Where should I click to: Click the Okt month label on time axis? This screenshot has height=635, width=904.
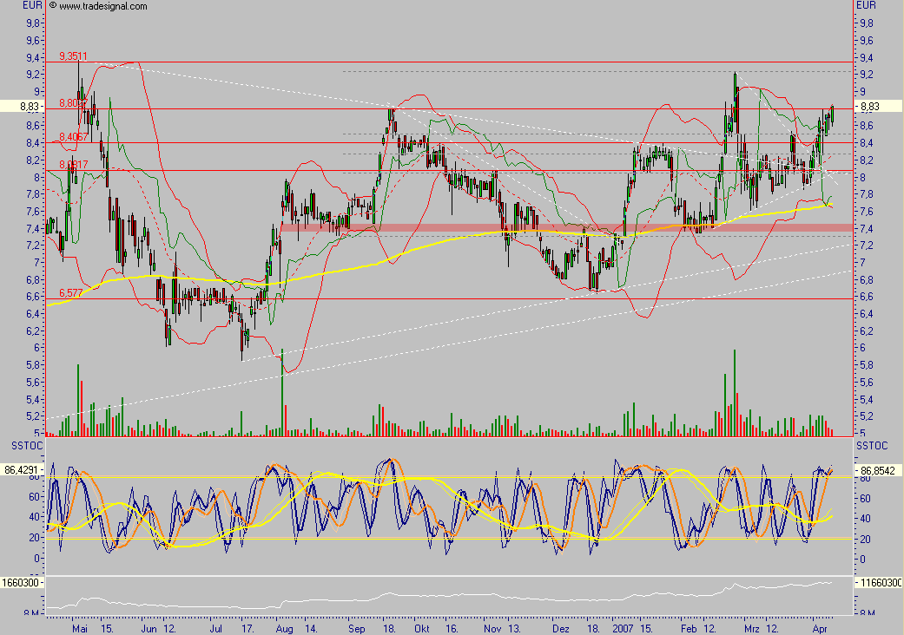(x=422, y=629)
